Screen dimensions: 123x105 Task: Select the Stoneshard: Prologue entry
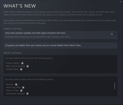(15, 94)
